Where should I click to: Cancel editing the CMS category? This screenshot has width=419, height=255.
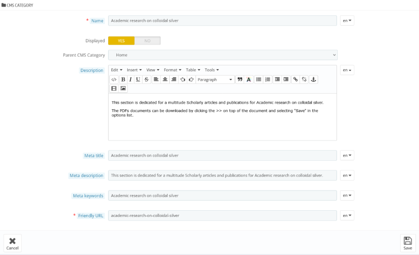[x=13, y=243]
